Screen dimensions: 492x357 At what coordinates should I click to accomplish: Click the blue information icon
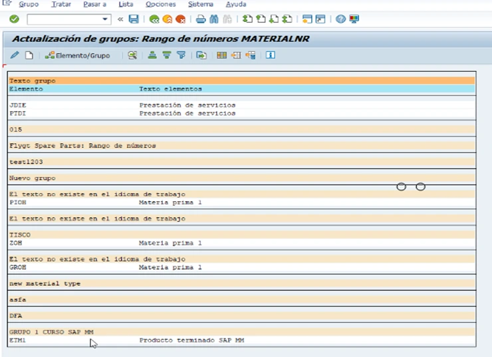pyautogui.click(x=271, y=55)
